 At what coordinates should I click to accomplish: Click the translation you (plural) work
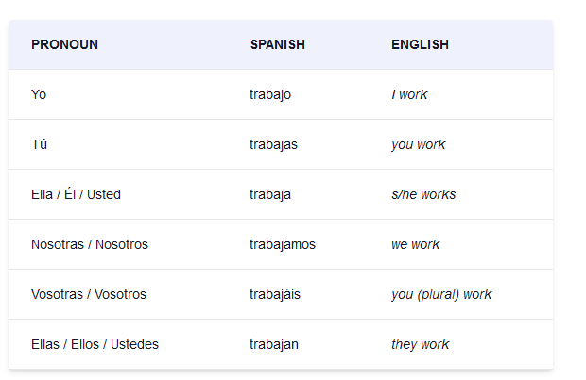(441, 295)
